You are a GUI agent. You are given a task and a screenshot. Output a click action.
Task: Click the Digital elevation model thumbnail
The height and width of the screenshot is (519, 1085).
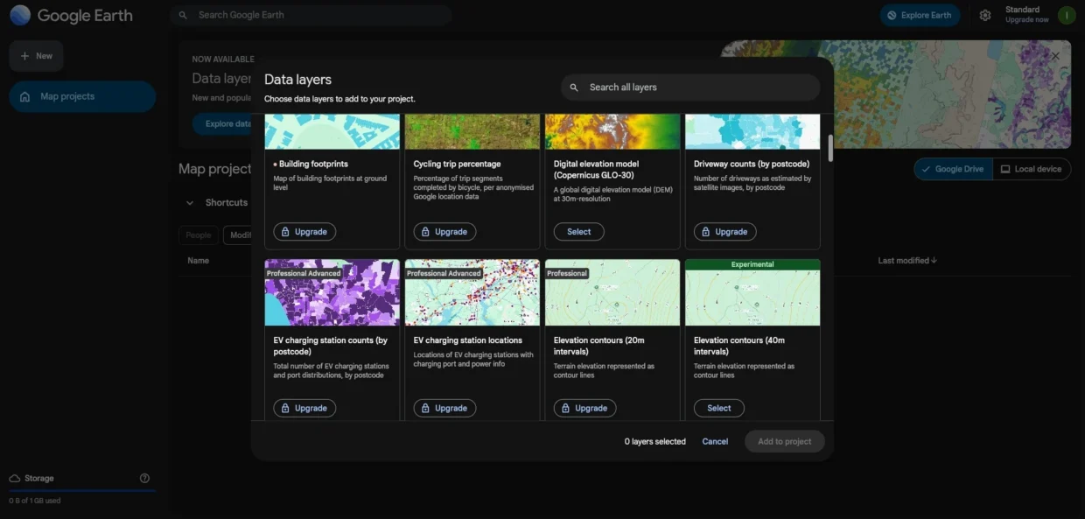point(612,131)
